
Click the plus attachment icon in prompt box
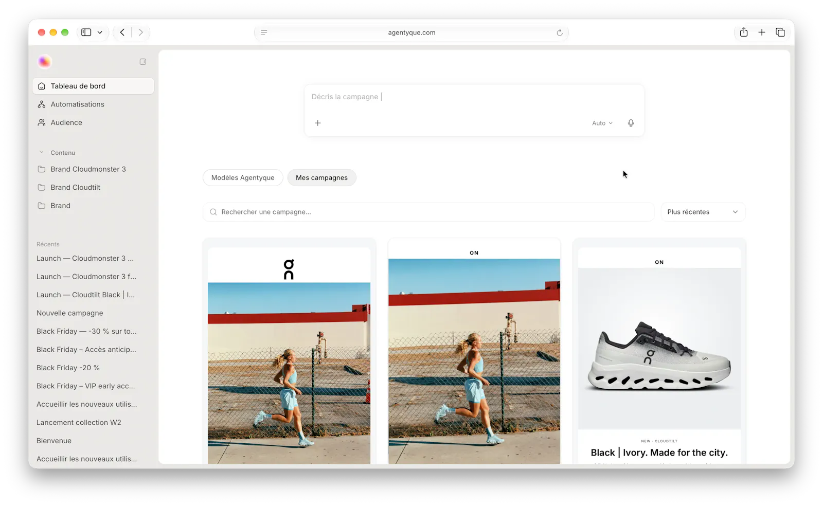(x=318, y=123)
